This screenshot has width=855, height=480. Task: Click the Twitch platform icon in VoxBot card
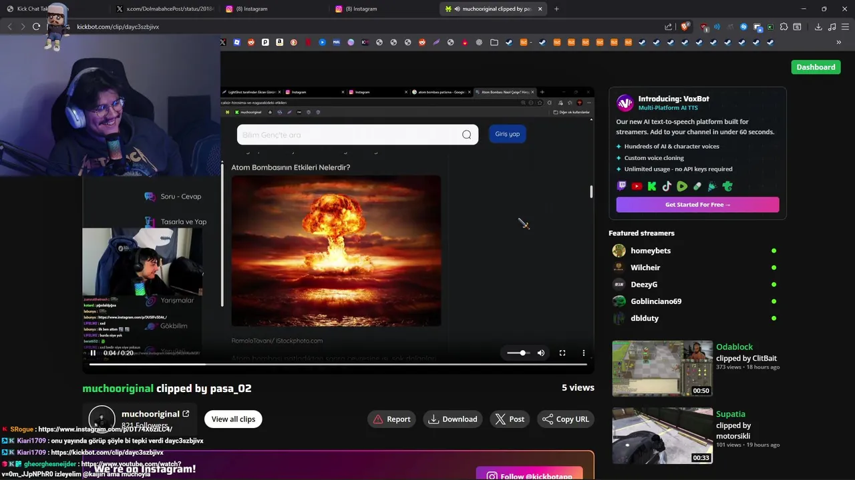point(622,187)
